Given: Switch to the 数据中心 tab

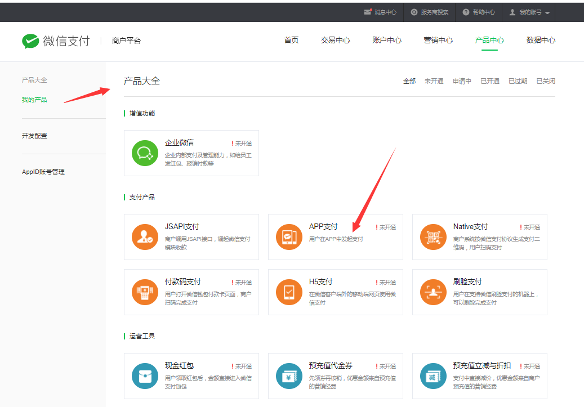Looking at the screenshot, I should 541,41.
